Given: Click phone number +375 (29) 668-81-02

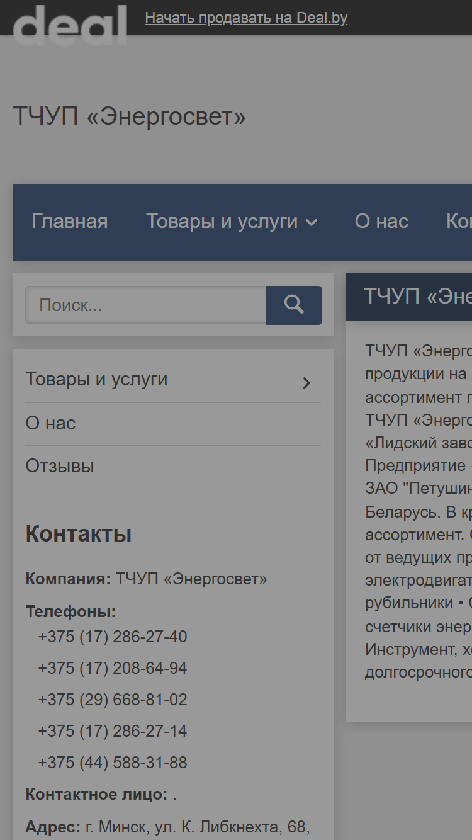Looking at the screenshot, I should (x=113, y=700).
